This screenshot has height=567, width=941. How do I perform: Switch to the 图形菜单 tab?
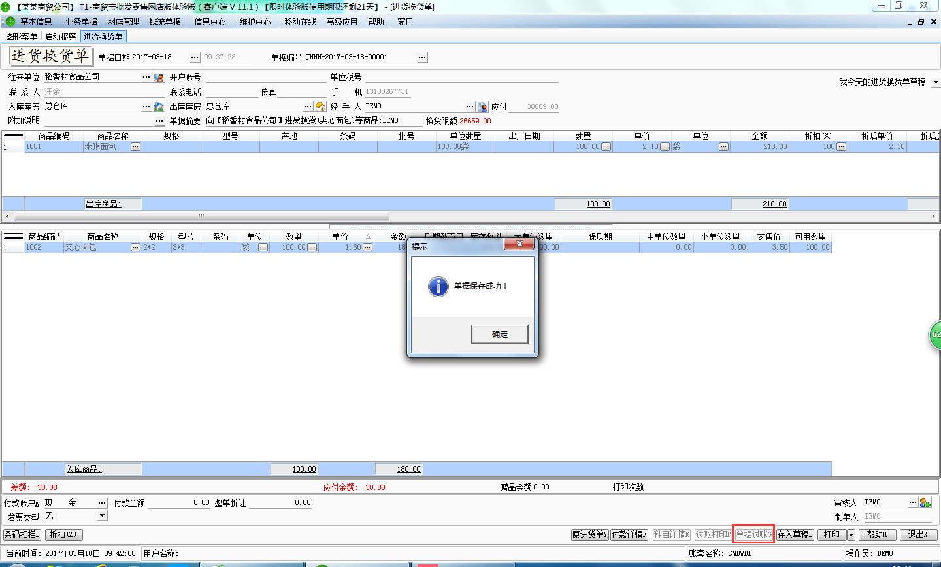pos(22,37)
